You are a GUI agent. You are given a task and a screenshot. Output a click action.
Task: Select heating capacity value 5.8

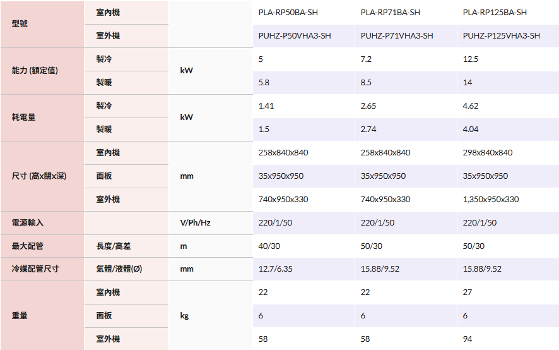[264, 83]
